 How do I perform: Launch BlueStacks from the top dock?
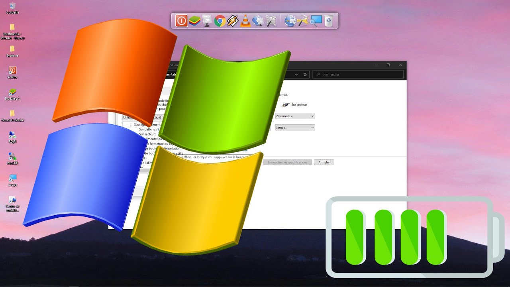pos(194,21)
